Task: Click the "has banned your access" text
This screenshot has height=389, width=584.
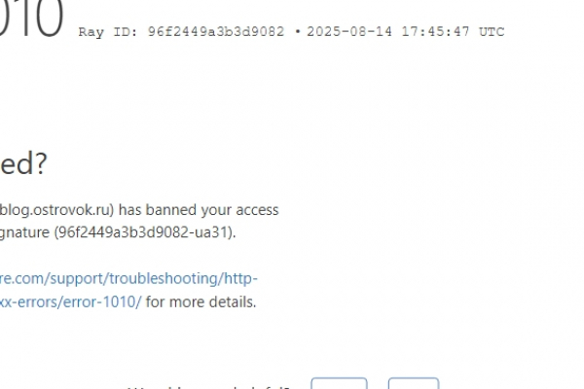Action: click(x=199, y=210)
